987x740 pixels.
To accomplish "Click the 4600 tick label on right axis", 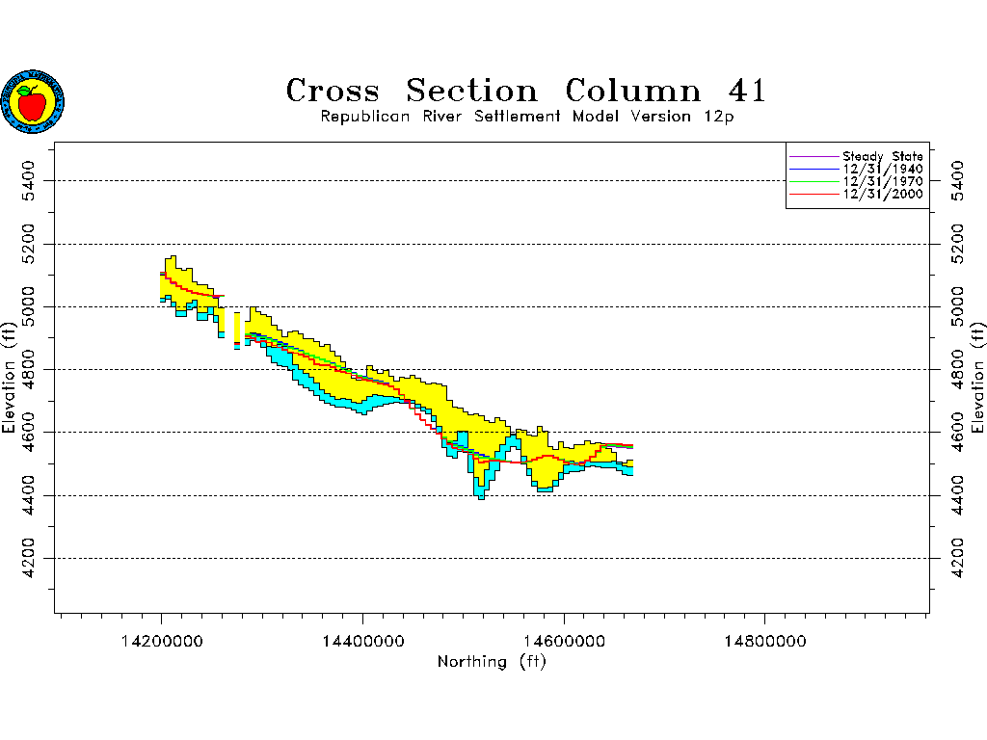I will point(955,432).
